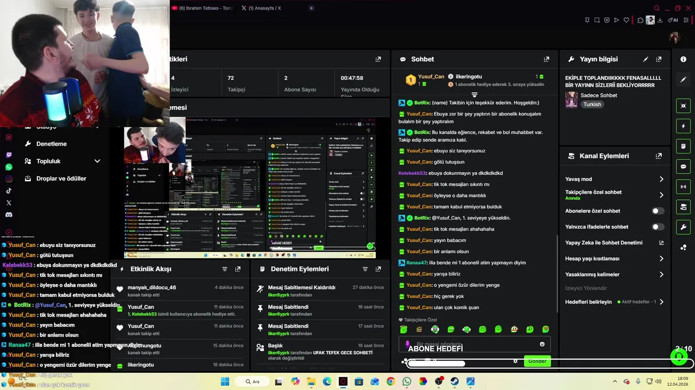Open Windows Start menu
The height and width of the screenshot is (390, 695).
click(x=225, y=381)
